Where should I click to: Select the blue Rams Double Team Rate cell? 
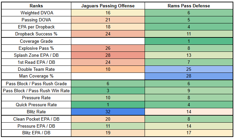coord(189,69)
